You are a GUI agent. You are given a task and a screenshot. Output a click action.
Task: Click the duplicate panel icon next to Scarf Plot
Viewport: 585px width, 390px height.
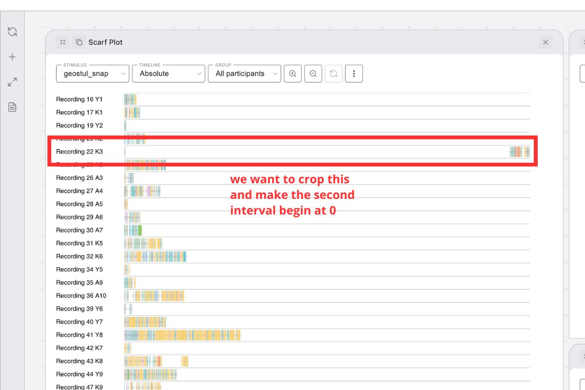pyautogui.click(x=78, y=42)
